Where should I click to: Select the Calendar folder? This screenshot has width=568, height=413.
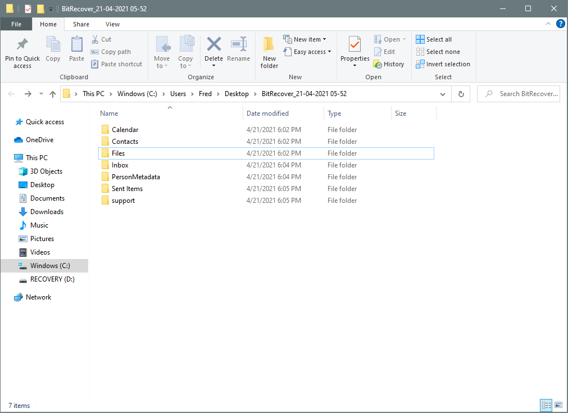tap(266, 130)
